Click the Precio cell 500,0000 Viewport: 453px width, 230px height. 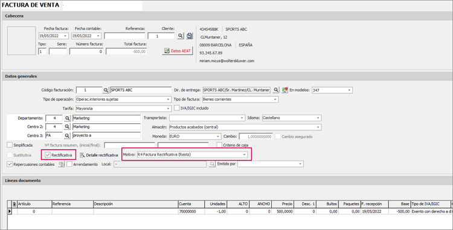[283, 211]
